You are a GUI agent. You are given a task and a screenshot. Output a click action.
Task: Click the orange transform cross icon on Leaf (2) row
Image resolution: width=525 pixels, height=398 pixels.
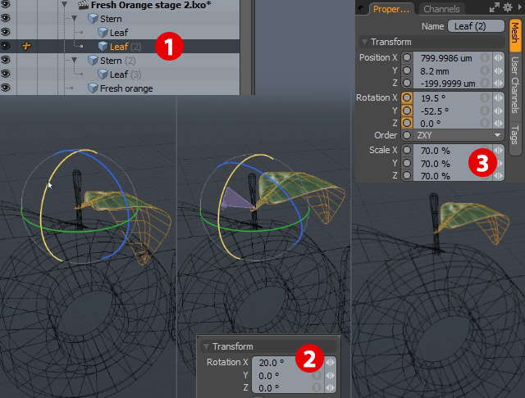point(26,46)
